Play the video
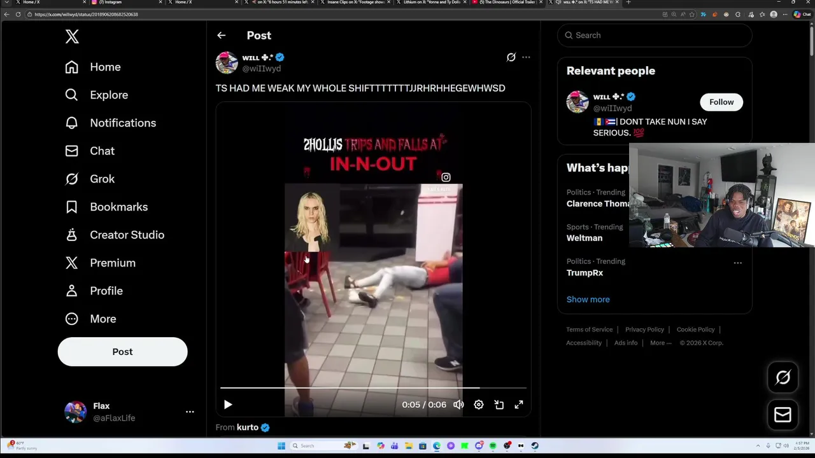 (x=228, y=405)
